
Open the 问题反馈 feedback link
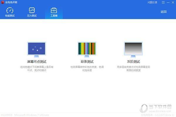[x=152, y=2]
